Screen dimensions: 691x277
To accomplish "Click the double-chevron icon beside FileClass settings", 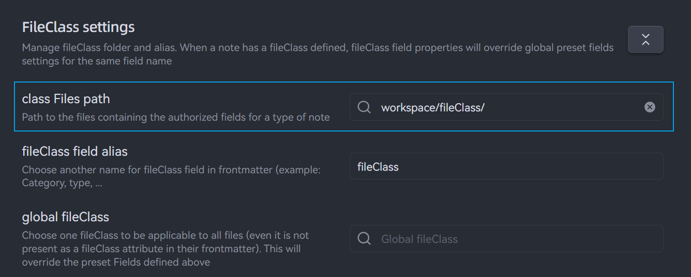I will point(645,40).
